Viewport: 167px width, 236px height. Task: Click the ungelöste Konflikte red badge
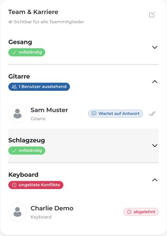click(x=36, y=185)
